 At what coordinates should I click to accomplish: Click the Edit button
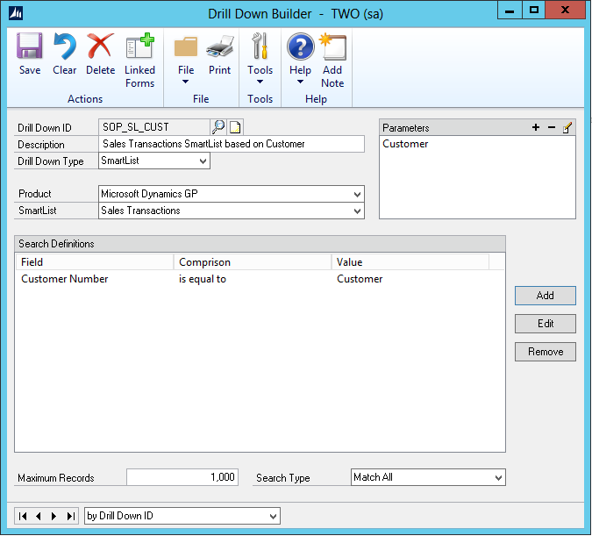[x=546, y=324]
